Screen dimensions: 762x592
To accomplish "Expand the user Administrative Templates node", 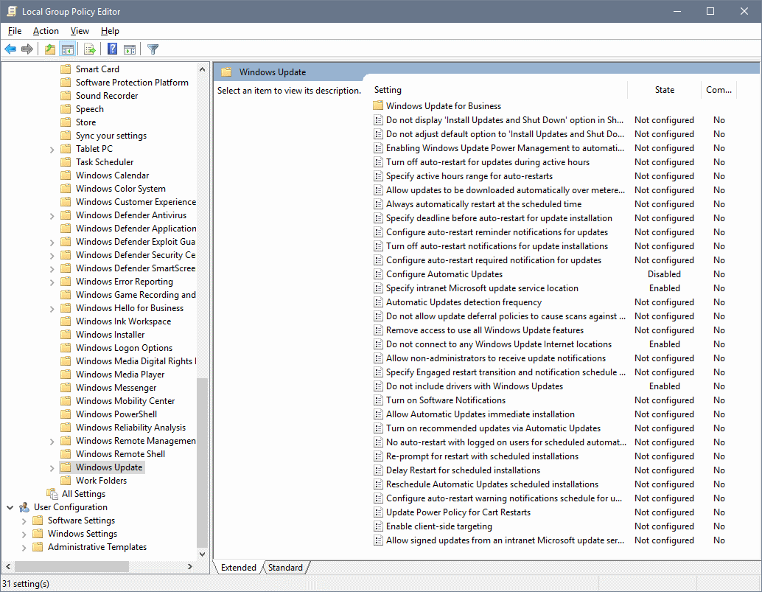I will (x=24, y=548).
